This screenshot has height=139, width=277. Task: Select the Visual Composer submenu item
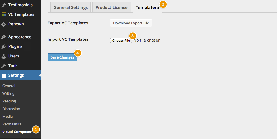pyautogui.click(x=17, y=132)
